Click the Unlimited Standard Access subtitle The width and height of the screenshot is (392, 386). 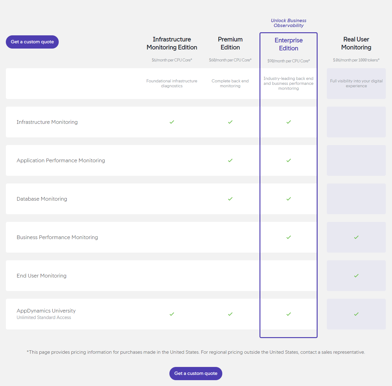44,317
